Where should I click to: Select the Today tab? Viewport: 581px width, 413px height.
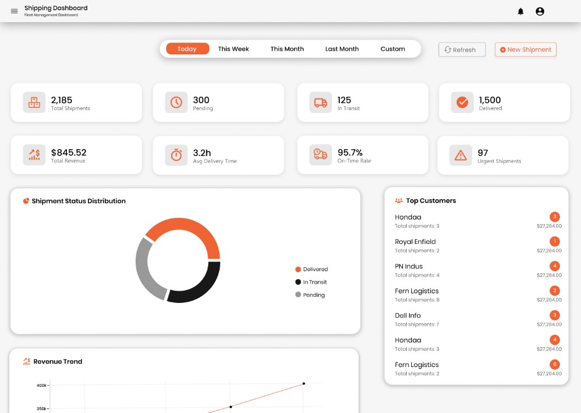187,49
